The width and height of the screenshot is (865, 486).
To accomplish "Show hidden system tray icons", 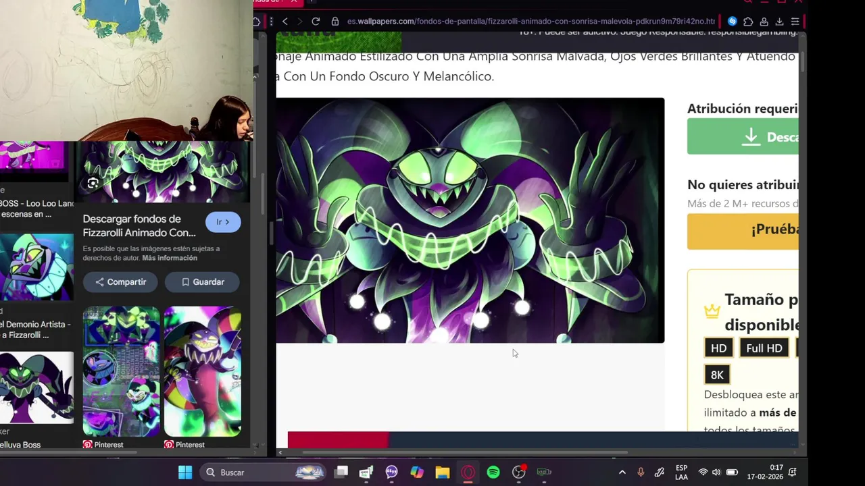I will (x=622, y=473).
